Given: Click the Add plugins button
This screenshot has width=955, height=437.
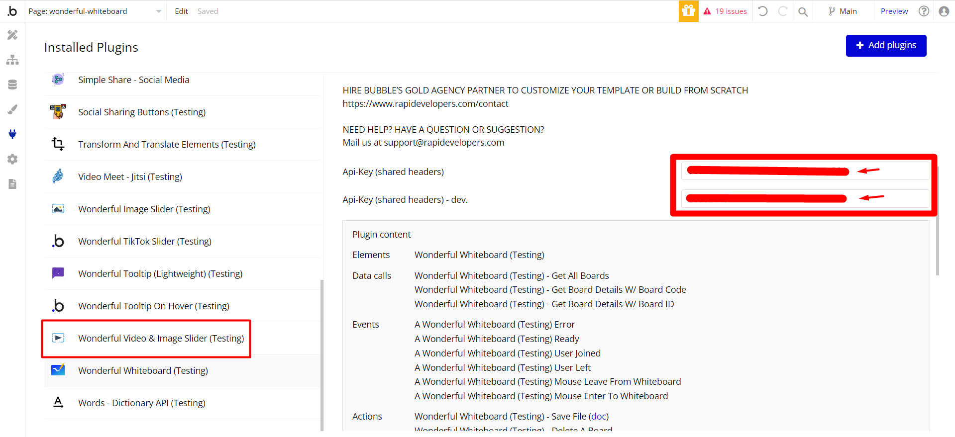Looking at the screenshot, I should coord(886,45).
